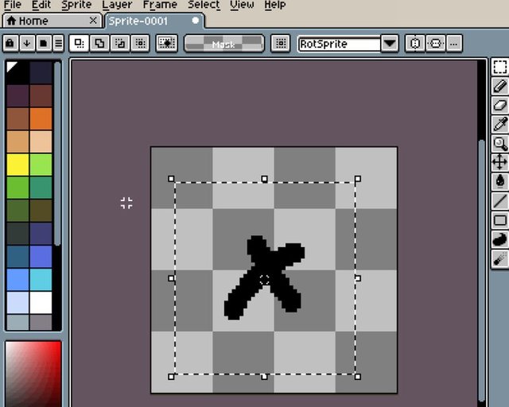Select the Rectangular Marquee tool
This screenshot has width=509, height=407.
tap(500, 67)
